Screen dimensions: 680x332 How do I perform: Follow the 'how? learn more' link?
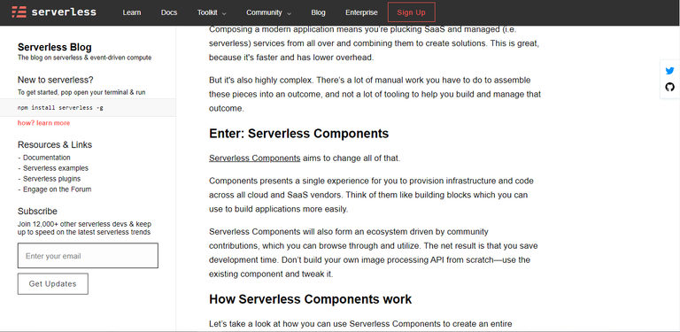[x=43, y=123]
